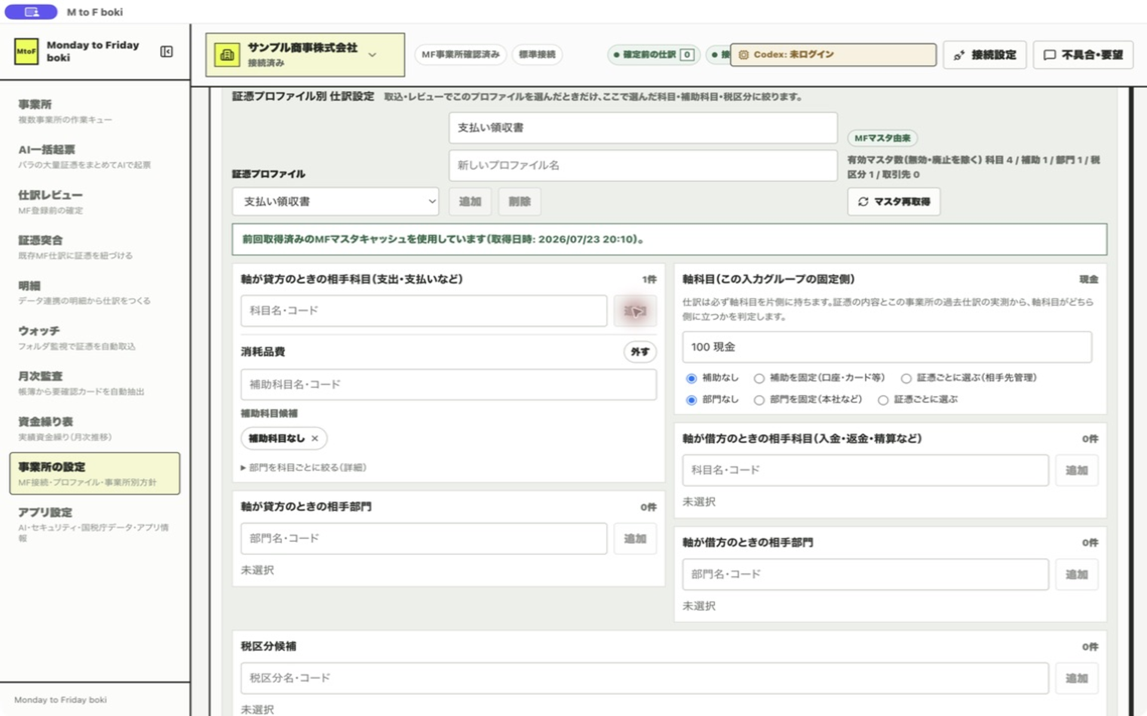Open the 確定前の仕訳 counter badge

pyautogui.click(x=654, y=54)
